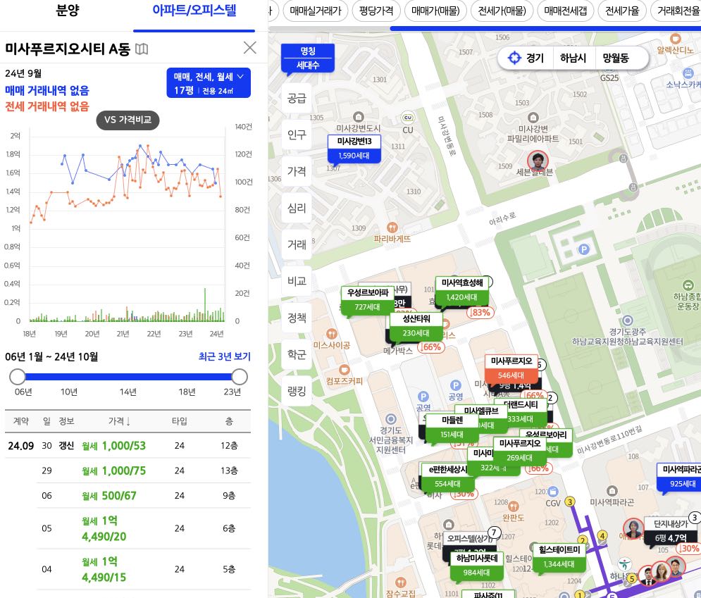Screen dimensions: 701x598
Task: Click the 경기도광주하남교육지원청 location icon
Action: tap(628, 320)
